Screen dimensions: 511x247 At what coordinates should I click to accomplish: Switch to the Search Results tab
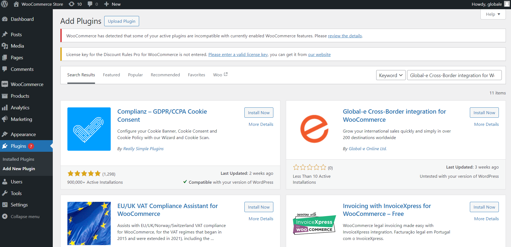point(81,75)
